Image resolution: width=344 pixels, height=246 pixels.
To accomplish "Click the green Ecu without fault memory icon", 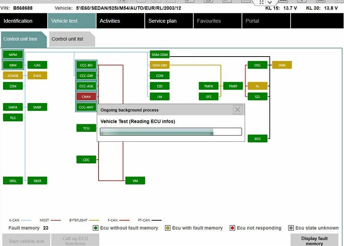I will point(96,228).
